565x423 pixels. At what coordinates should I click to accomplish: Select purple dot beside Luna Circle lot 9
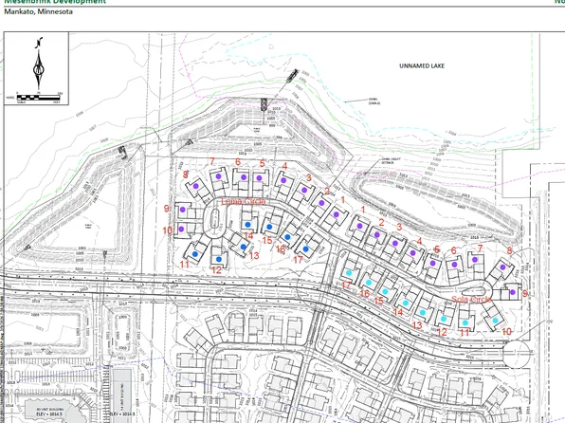pos(183,210)
